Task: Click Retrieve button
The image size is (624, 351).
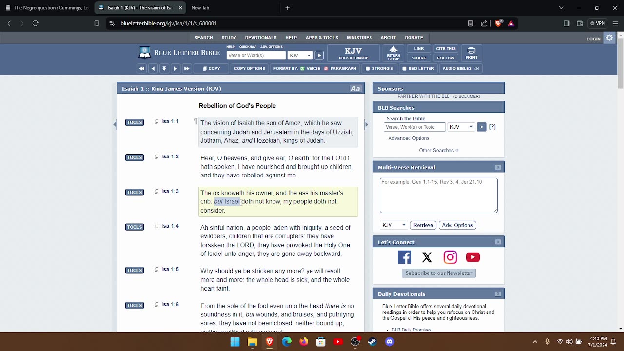Action: click(423, 225)
